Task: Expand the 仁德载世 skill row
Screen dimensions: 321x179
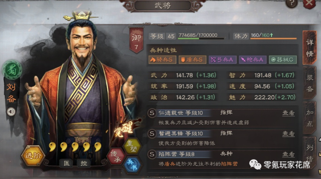Action: (222, 117)
